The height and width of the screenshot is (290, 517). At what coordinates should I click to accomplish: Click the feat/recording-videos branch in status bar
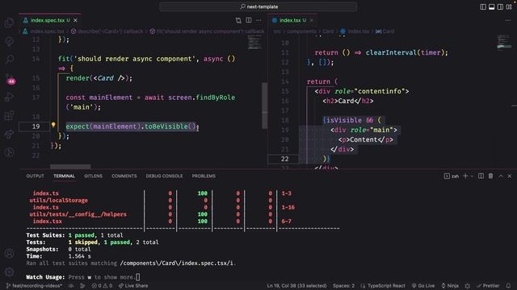34,286
